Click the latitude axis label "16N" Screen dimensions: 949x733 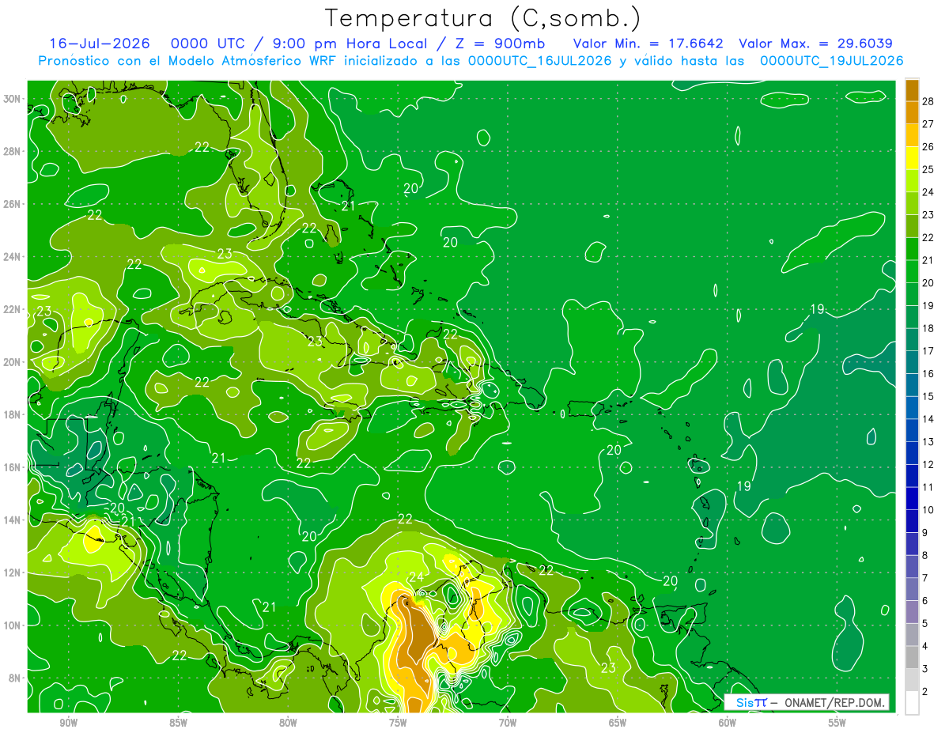click(13, 467)
